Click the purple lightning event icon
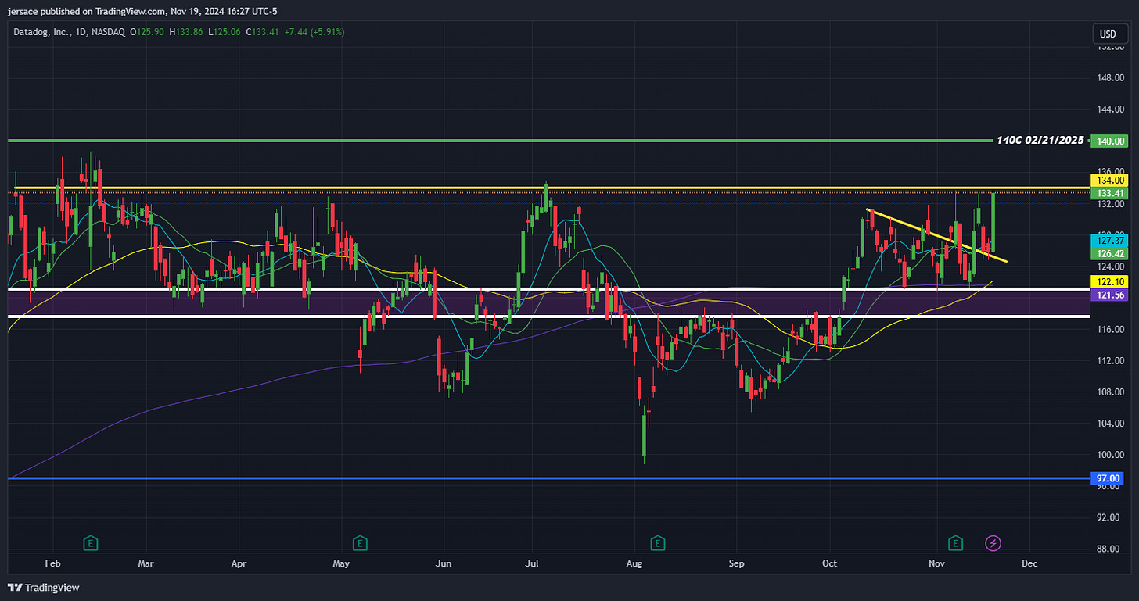Image resolution: width=1139 pixels, height=601 pixels. tap(993, 542)
